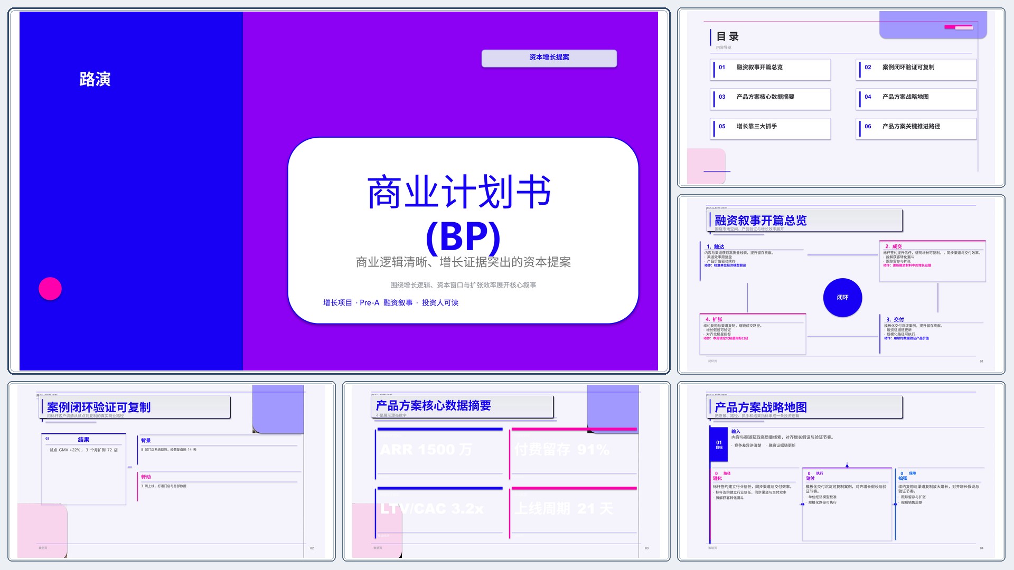
Task: Click contents entry 04 产品方案战略地图
Action: pos(916,99)
